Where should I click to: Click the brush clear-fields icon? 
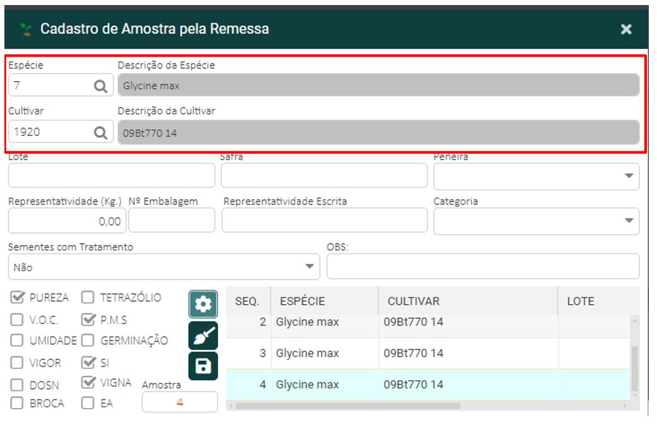(202, 336)
